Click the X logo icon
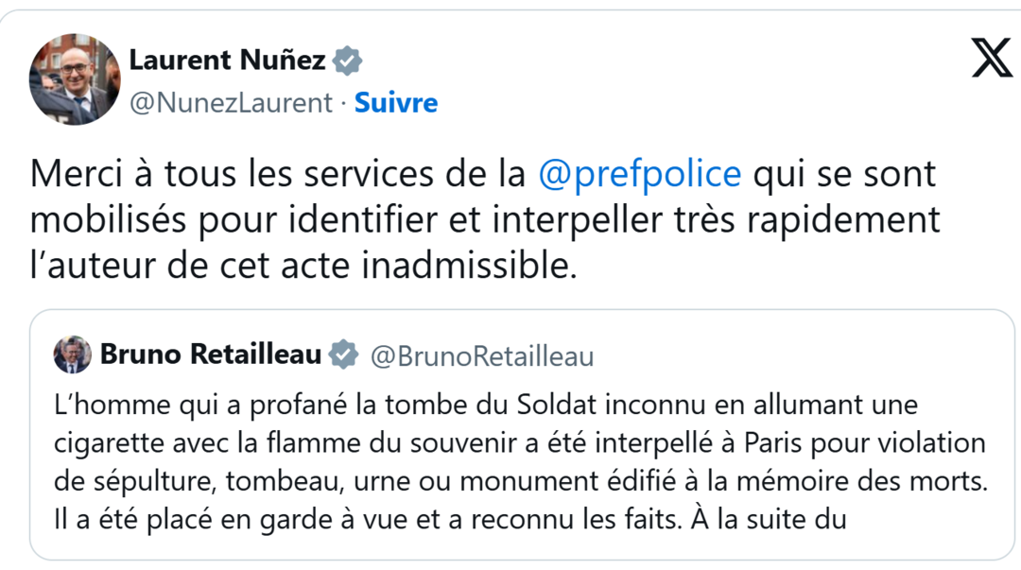This screenshot has height=570, width=1021. (992, 60)
